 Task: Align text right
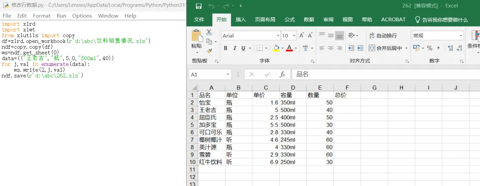click(340, 48)
